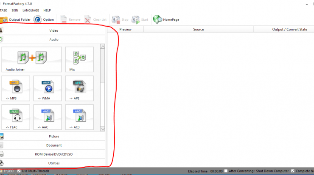Expand the ROM Device\DVD\CD\ISO category

coord(53,154)
